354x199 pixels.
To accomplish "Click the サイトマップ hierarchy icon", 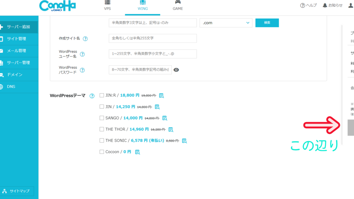I will (4, 191).
